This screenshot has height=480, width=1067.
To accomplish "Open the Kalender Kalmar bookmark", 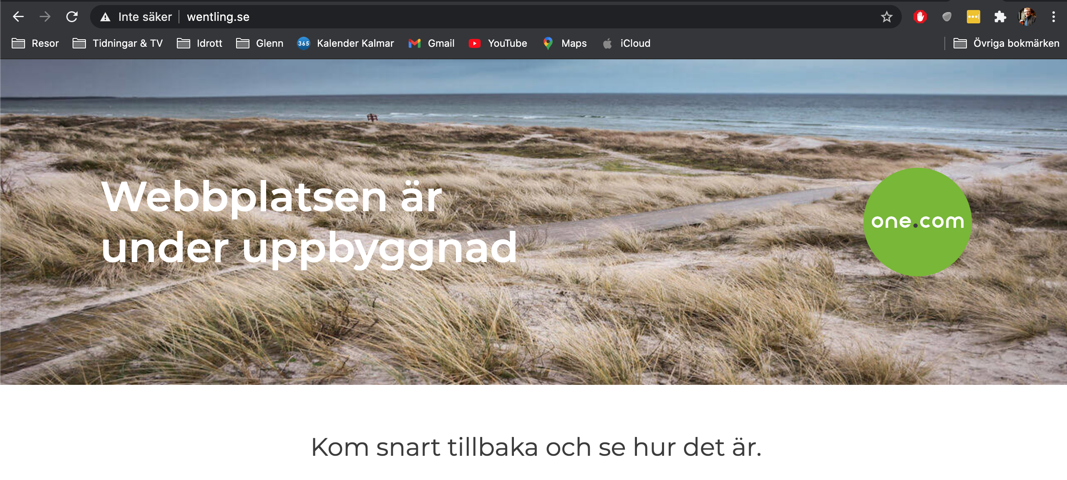I will (345, 43).
